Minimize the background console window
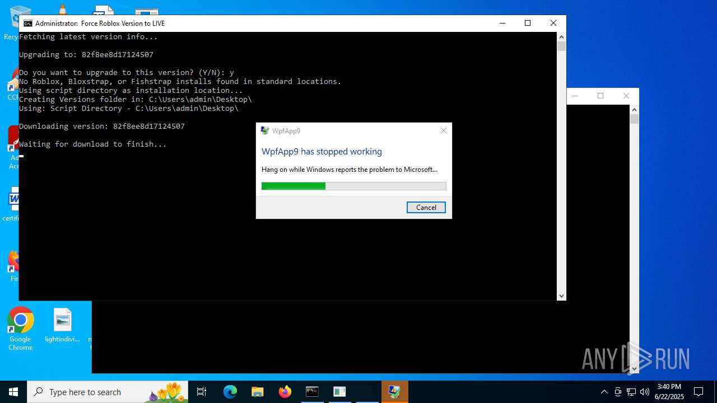 [x=575, y=96]
